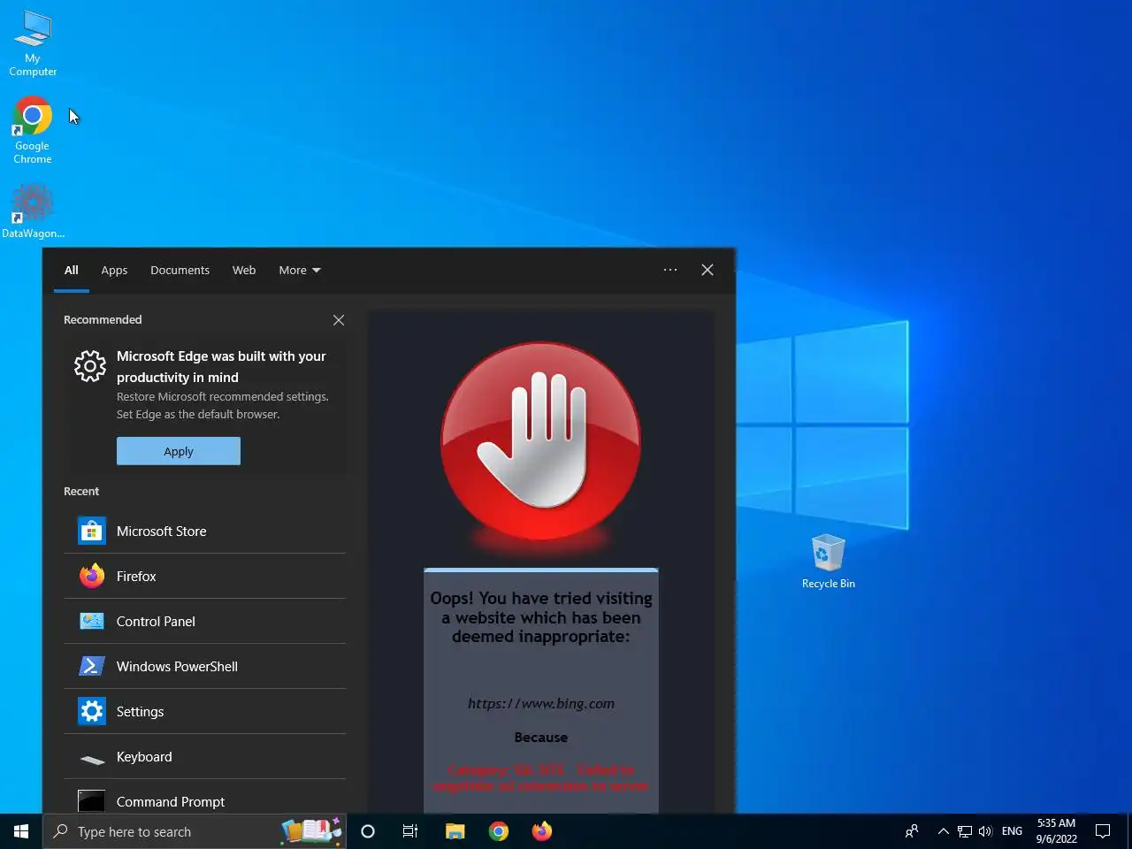
Task: Click the word 'Because' on block page
Action: (541, 738)
